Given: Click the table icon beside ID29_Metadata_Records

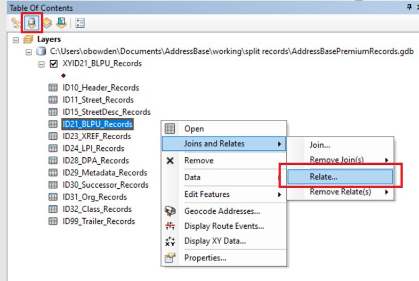Looking at the screenshot, I should [x=53, y=172].
